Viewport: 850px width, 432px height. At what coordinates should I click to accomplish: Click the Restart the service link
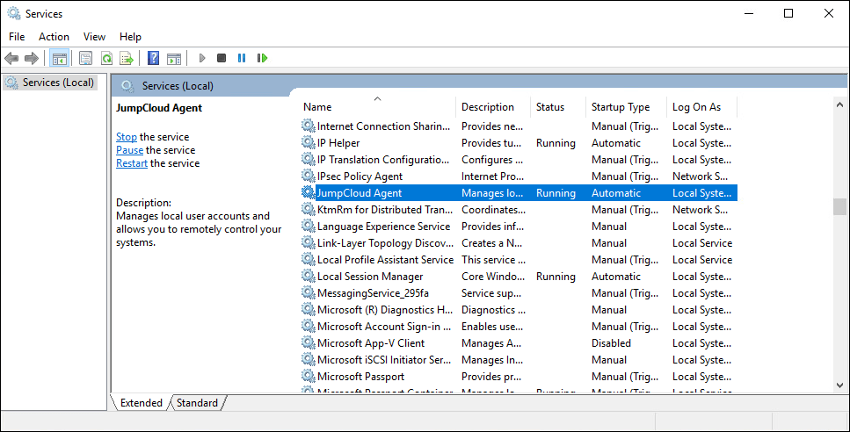point(132,163)
